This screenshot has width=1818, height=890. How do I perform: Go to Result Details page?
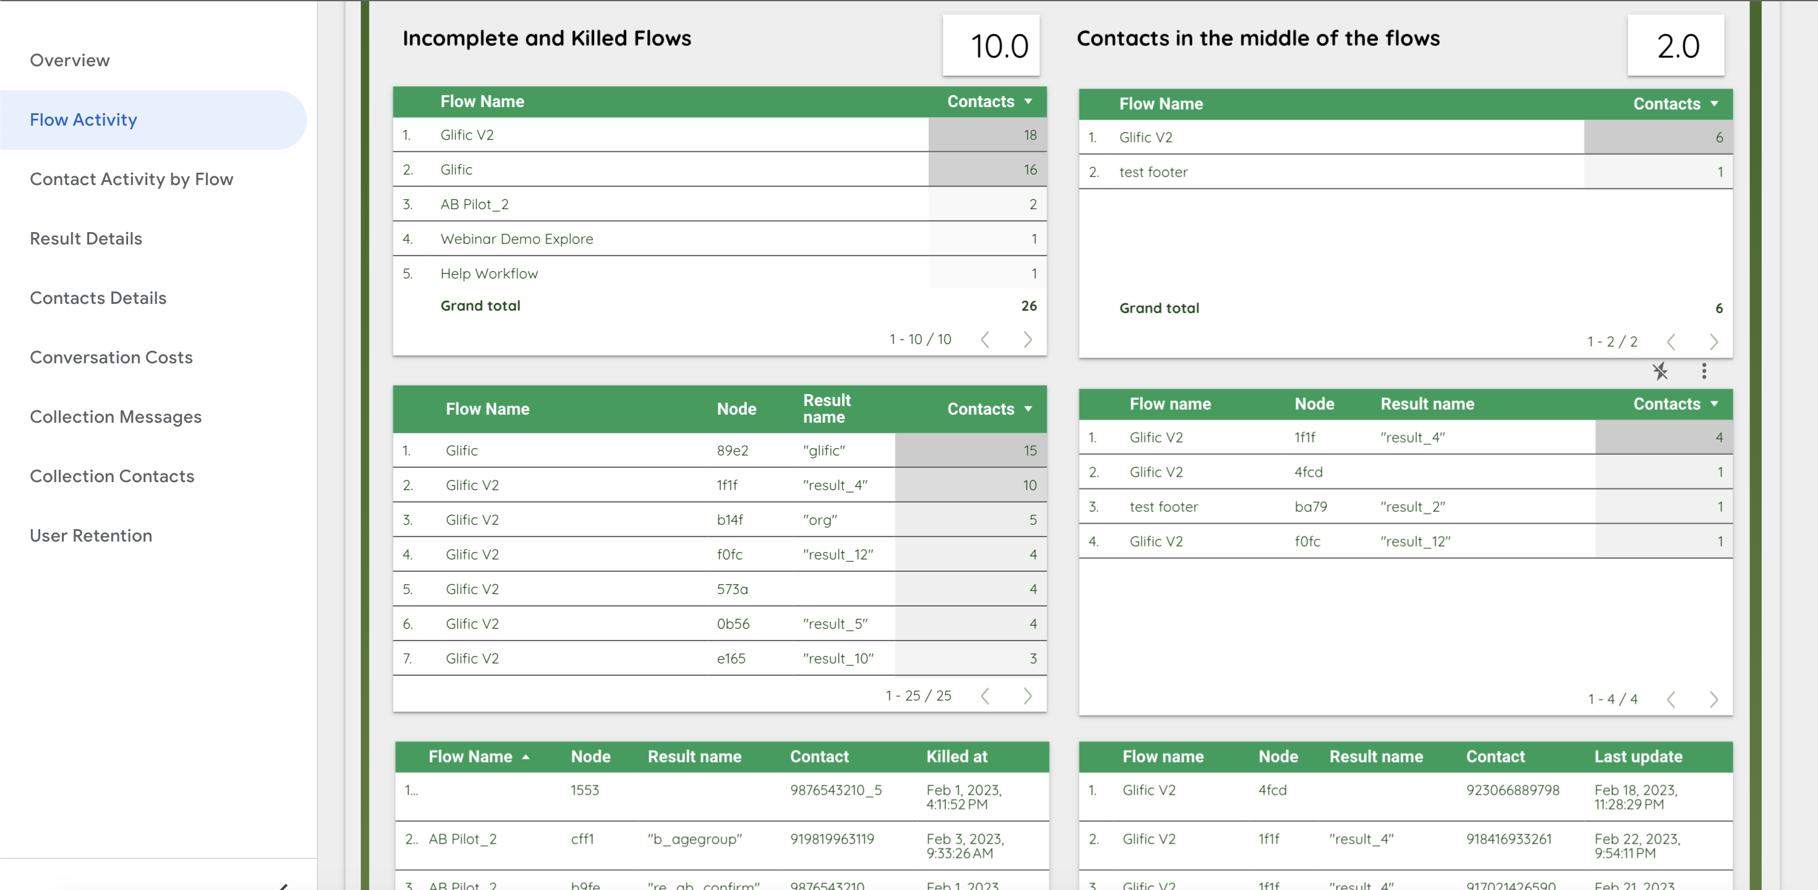point(85,238)
